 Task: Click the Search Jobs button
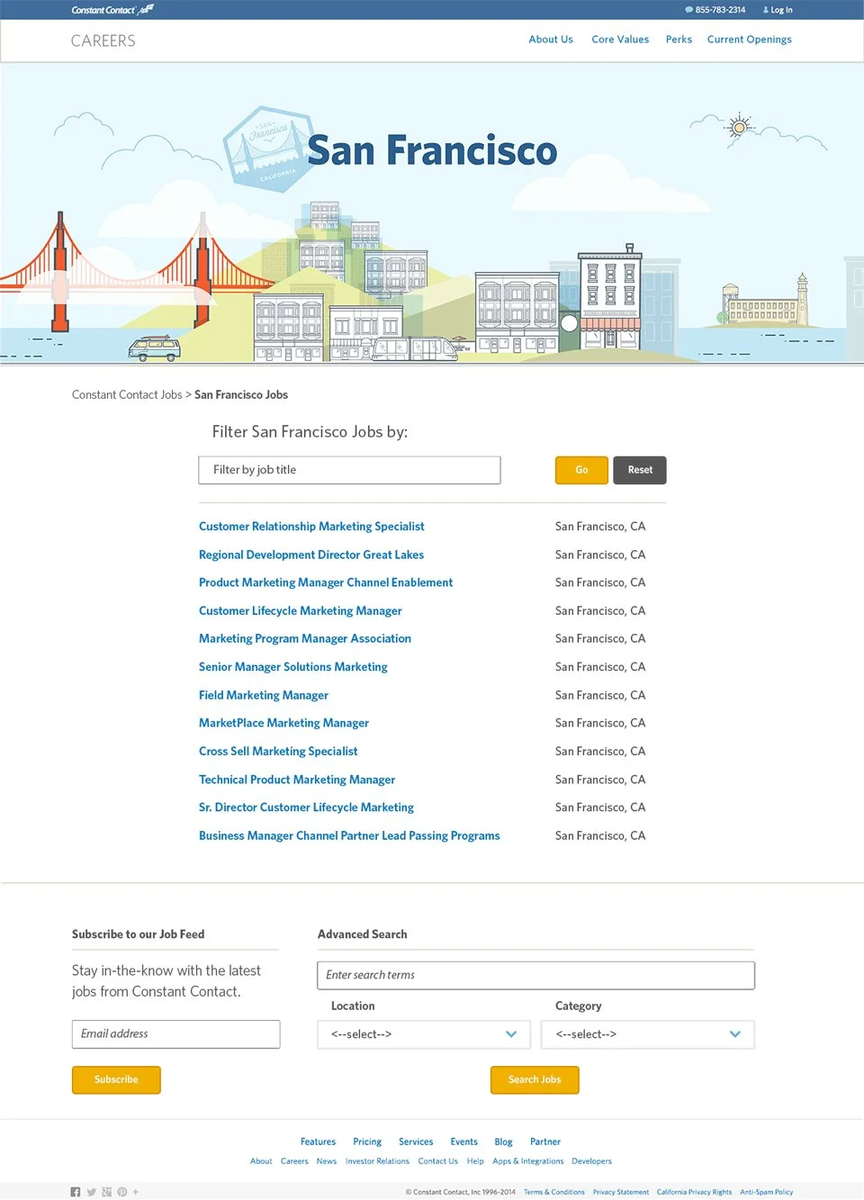(x=535, y=1079)
